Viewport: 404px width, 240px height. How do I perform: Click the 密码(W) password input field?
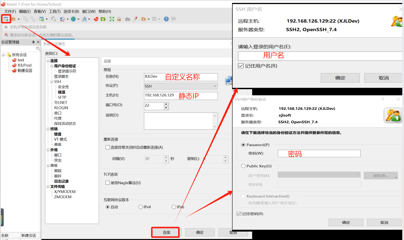319,153
